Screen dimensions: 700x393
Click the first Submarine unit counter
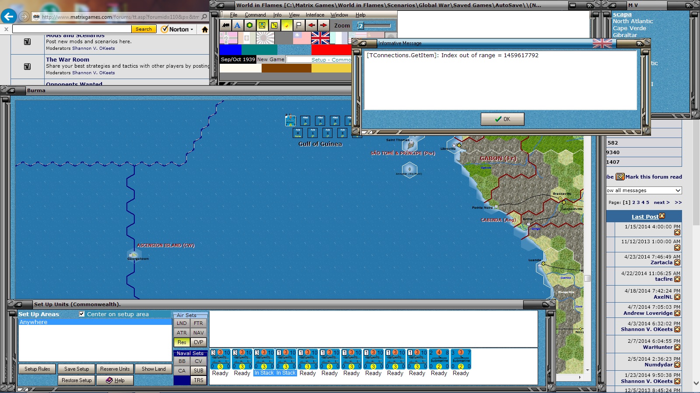(439, 359)
